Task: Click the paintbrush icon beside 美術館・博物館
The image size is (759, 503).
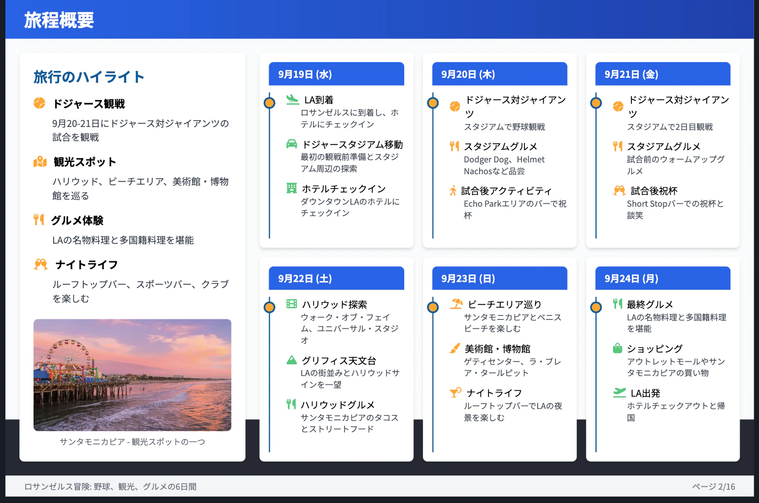Action: pyautogui.click(x=455, y=348)
